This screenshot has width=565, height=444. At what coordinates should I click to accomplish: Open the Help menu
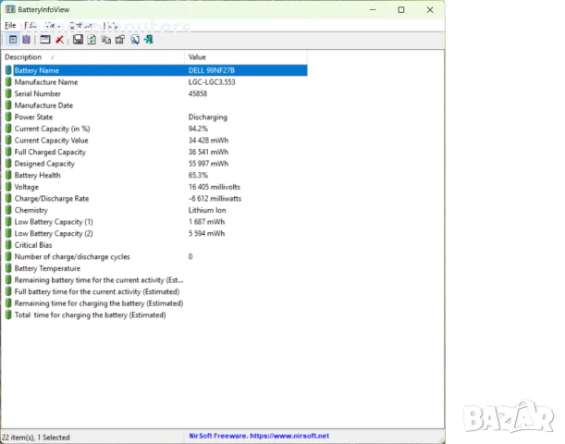click(110, 25)
